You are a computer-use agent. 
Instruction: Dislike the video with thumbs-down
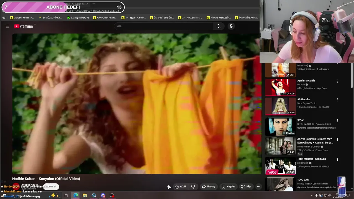[193, 187]
